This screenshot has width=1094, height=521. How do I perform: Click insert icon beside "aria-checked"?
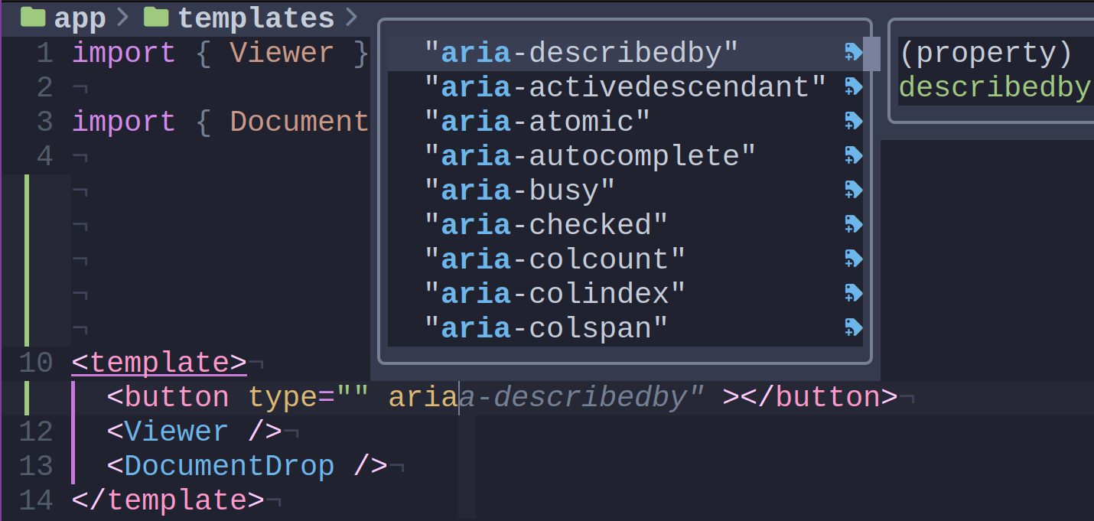pos(853,224)
